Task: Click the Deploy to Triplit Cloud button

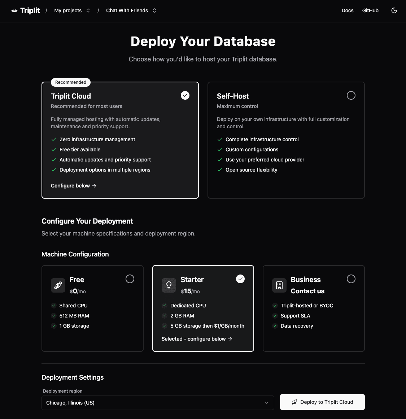Action: [x=322, y=402]
